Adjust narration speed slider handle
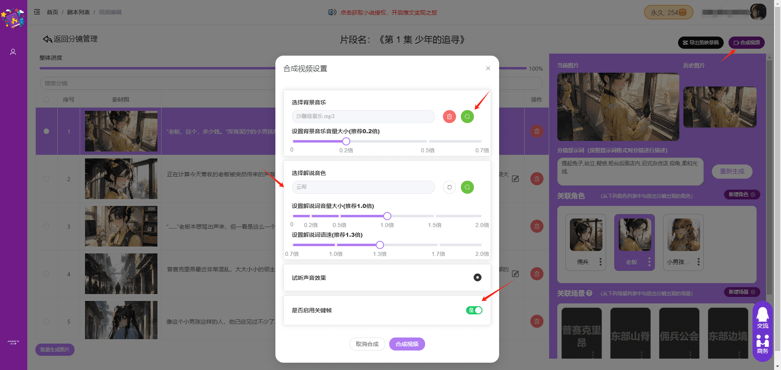 (x=380, y=245)
